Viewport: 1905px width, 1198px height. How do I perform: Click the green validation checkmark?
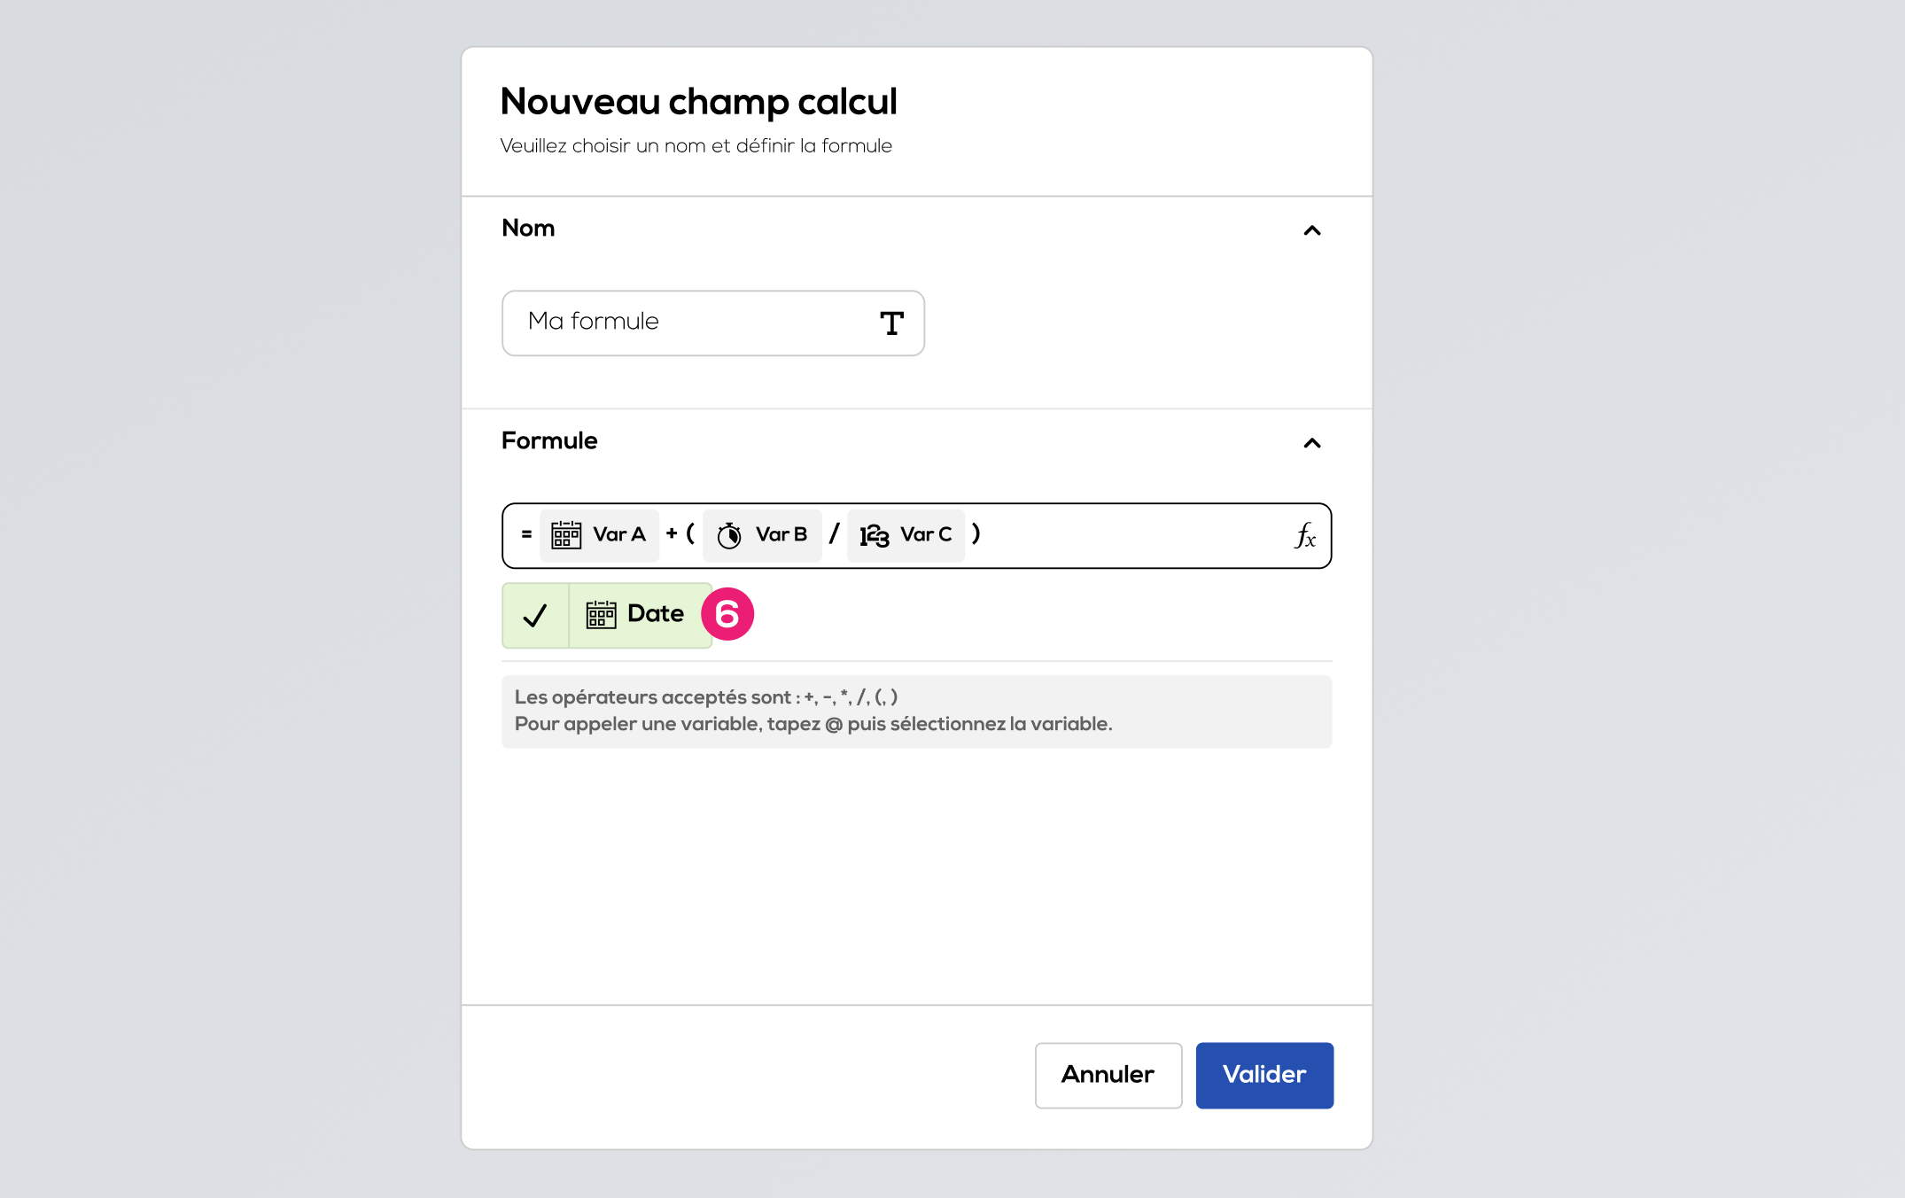point(535,615)
